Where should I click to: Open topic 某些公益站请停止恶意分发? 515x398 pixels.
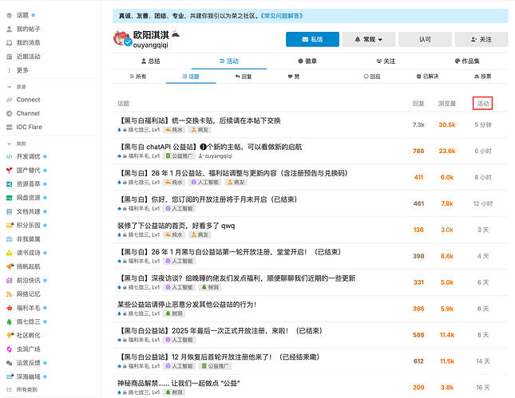coord(187,305)
